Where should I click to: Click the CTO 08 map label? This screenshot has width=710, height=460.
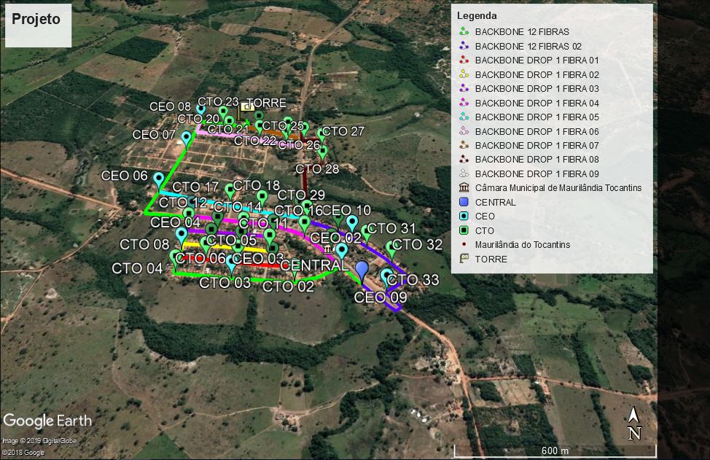144,244
